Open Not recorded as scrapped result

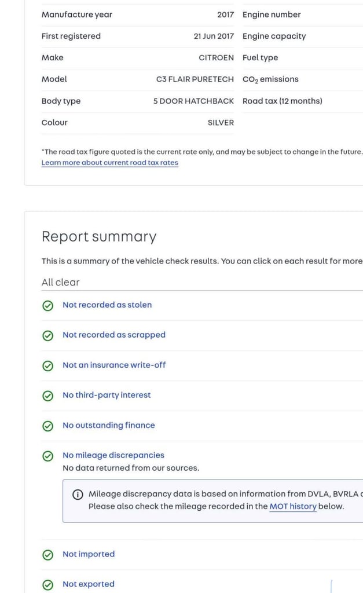point(114,335)
